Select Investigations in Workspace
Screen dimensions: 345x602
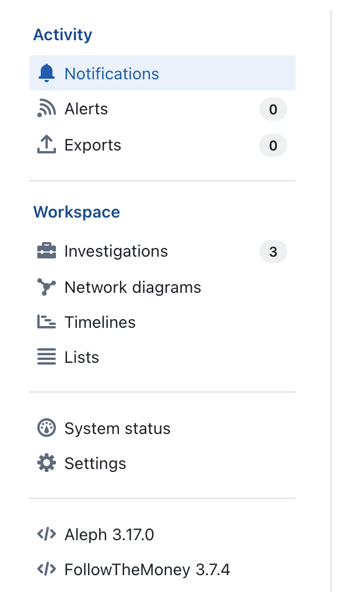pyautogui.click(x=163, y=251)
